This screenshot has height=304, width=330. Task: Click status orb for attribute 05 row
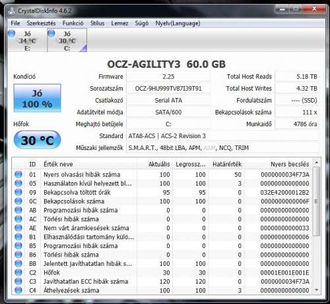[18, 184]
